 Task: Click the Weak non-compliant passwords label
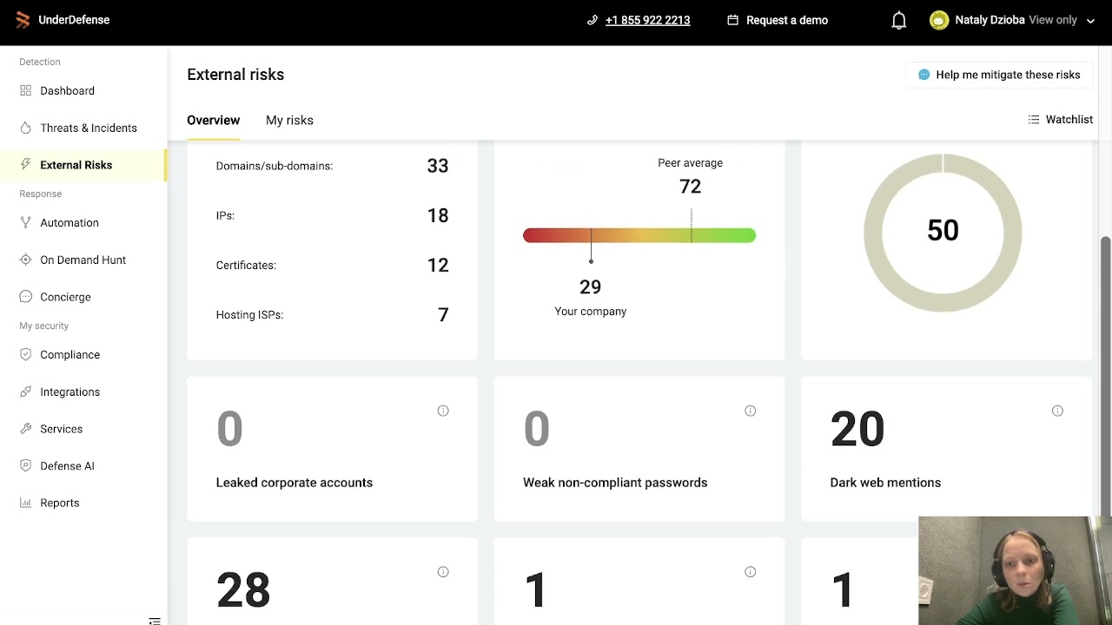(615, 483)
